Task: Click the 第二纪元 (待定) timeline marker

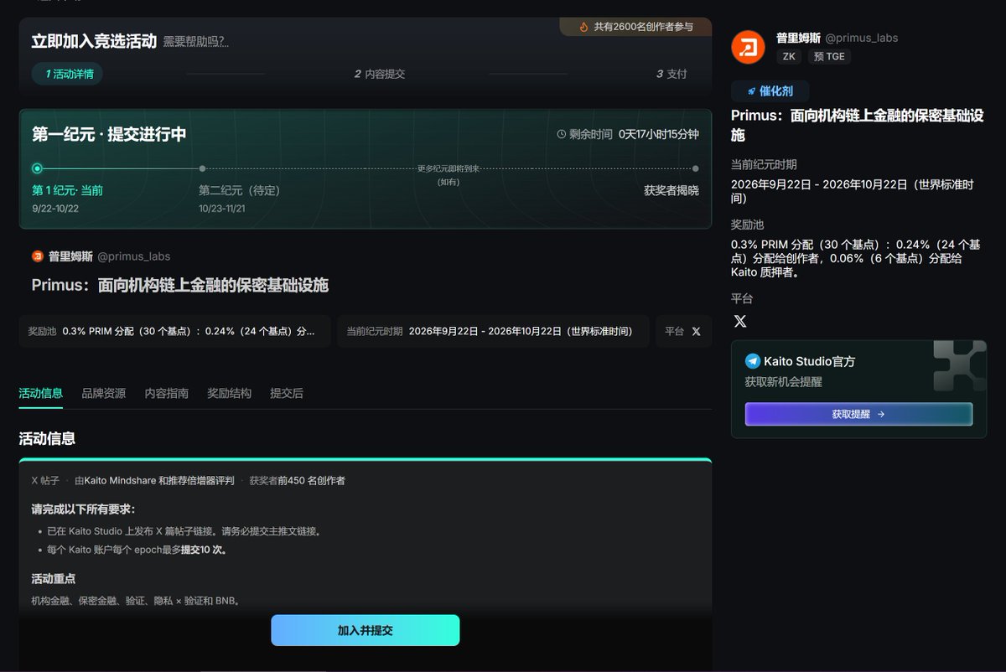Action: click(x=202, y=168)
